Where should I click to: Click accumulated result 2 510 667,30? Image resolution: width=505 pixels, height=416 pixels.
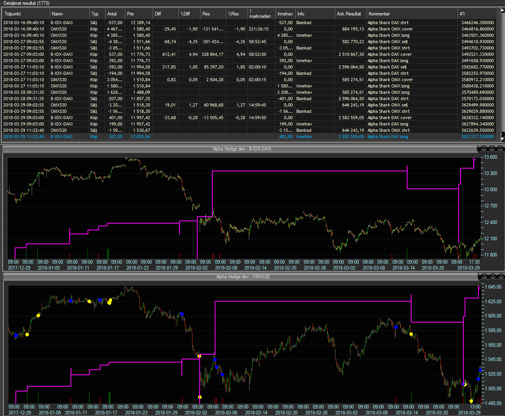pos(351,54)
